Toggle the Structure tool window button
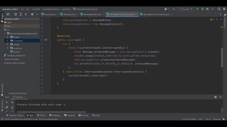The height and width of the screenshot is (127, 227). point(2,105)
